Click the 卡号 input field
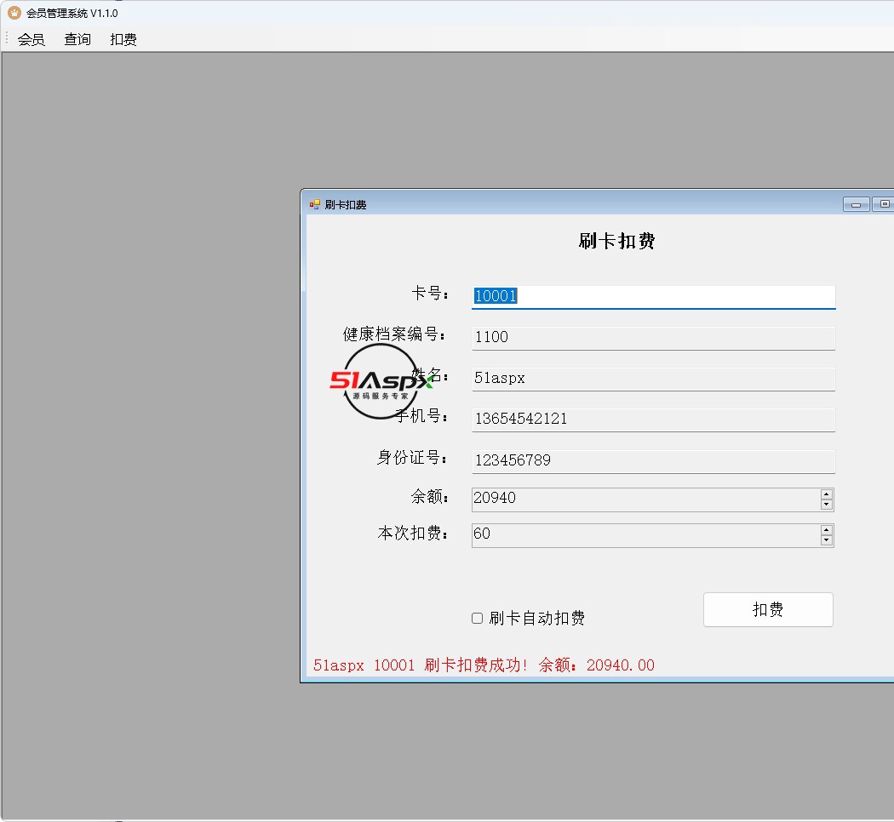Viewport: 894px width, 822px height. 653,297
